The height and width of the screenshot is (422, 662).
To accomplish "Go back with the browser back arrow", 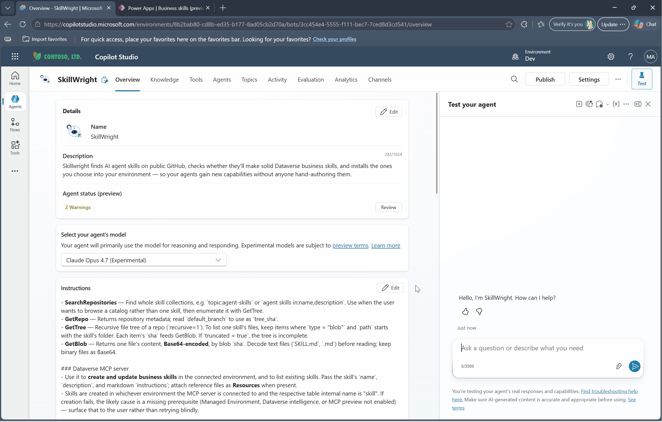I will click(x=7, y=24).
